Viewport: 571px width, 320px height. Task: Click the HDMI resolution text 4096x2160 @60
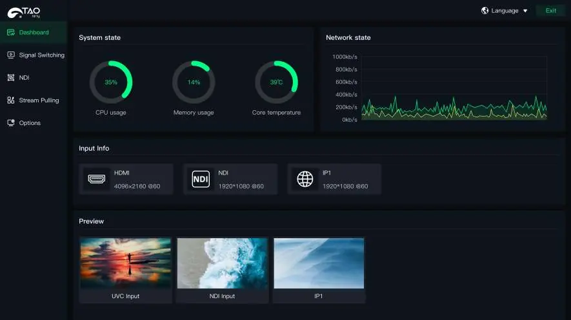pos(137,186)
